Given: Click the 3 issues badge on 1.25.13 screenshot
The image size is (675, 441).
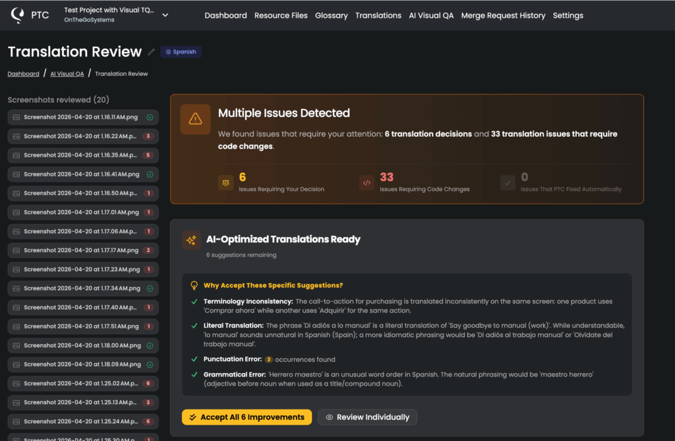Looking at the screenshot, I should (x=148, y=402).
